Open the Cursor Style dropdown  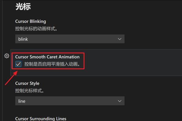pyautogui.click(x=70, y=101)
